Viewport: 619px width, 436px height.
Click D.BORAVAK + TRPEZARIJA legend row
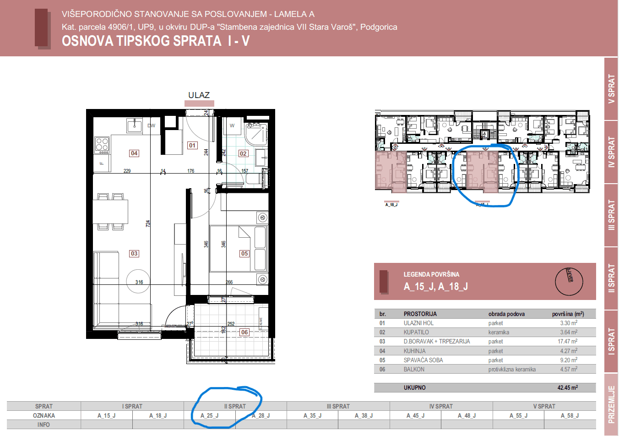(485, 341)
